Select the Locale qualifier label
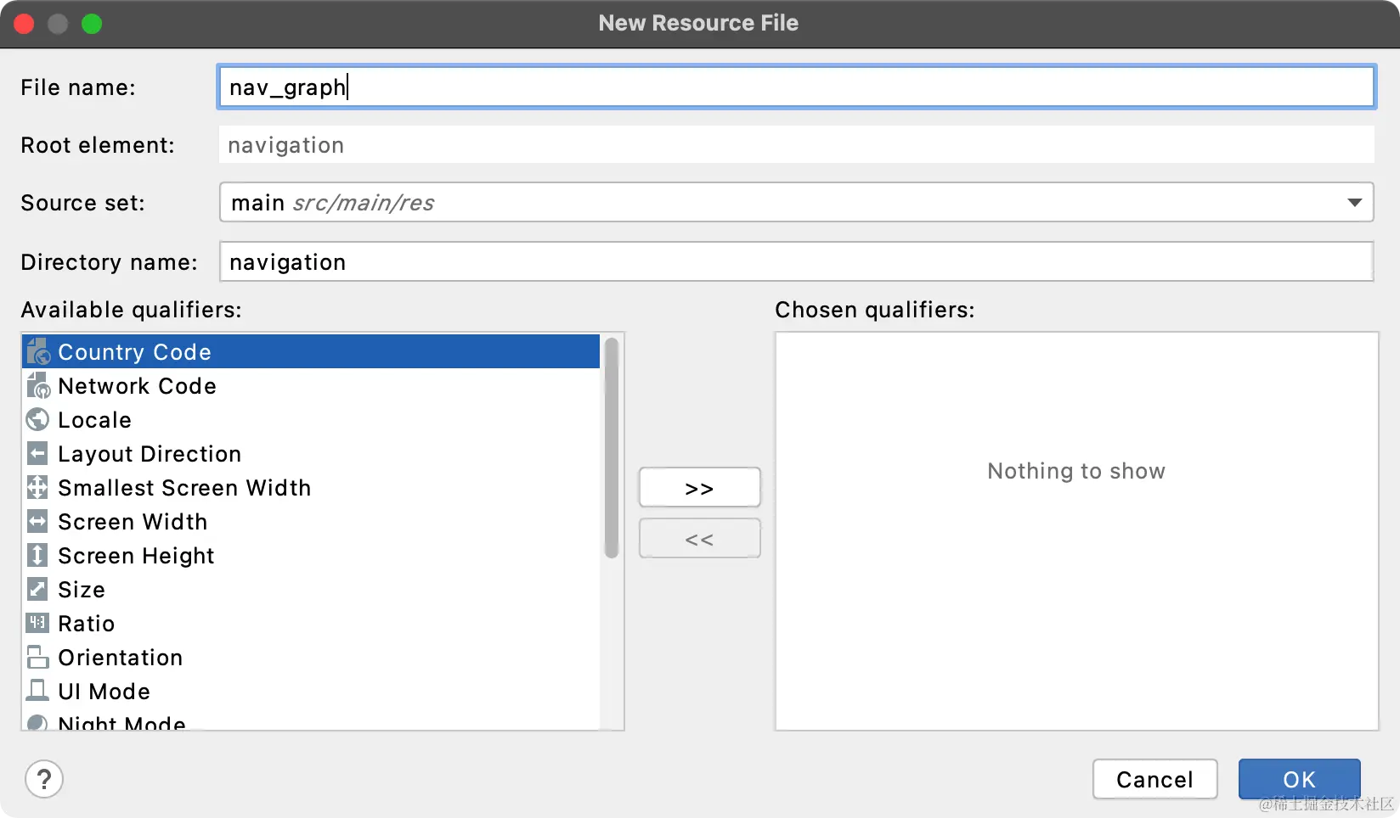The image size is (1400, 818). (94, 420)
